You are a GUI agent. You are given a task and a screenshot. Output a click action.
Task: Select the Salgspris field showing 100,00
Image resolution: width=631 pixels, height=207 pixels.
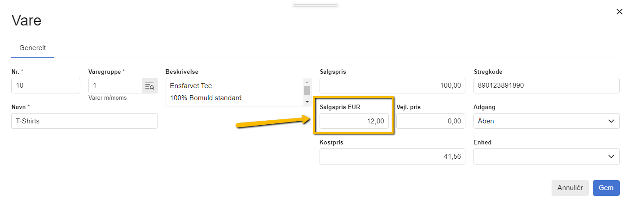pyautogui.click(x=392, y=86)
